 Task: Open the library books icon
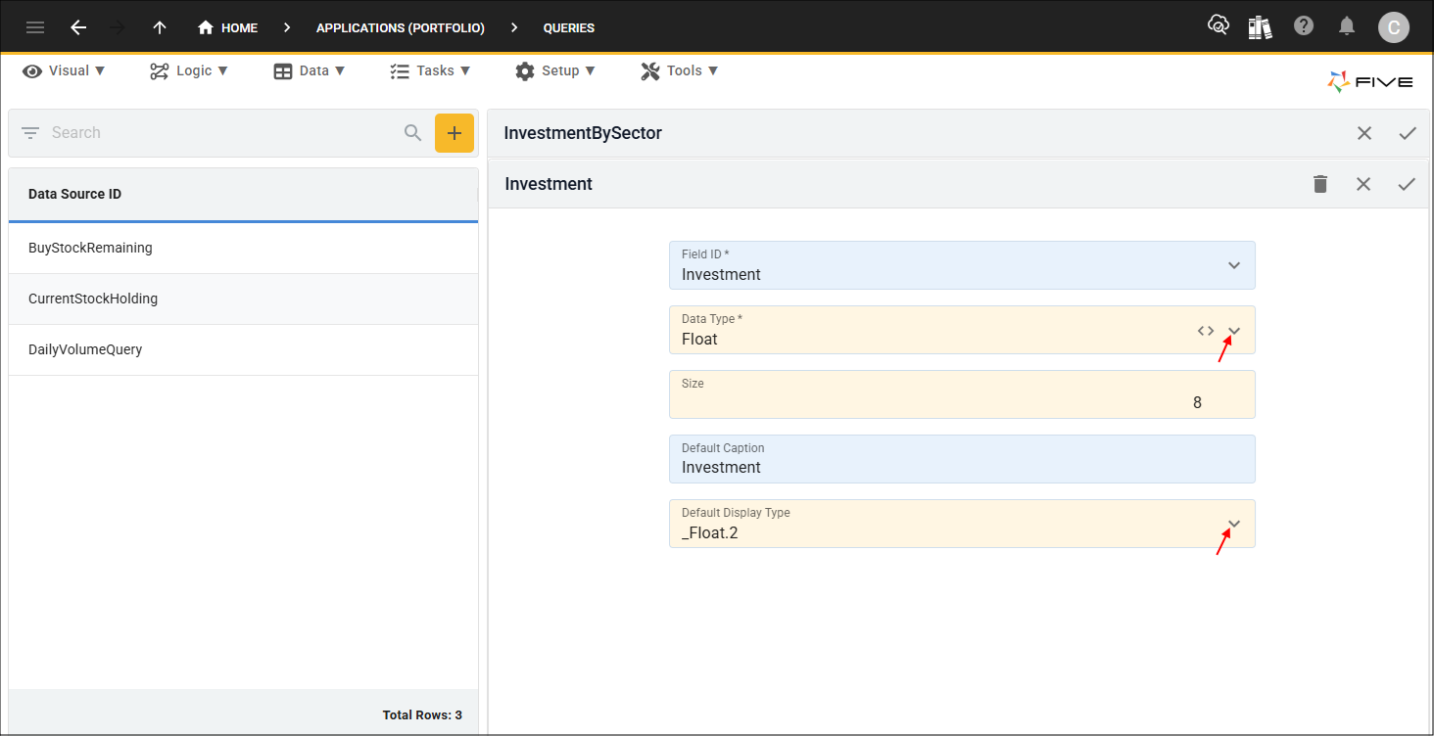1260,27
